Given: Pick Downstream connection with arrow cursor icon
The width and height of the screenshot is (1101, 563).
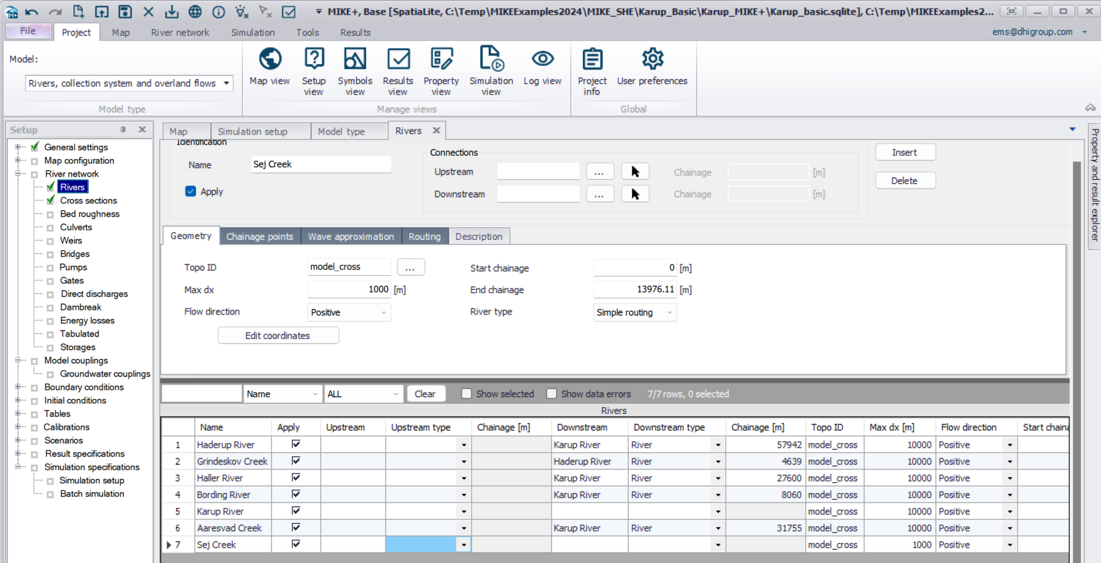Looking at the screenshot, I should pos(635,194).
